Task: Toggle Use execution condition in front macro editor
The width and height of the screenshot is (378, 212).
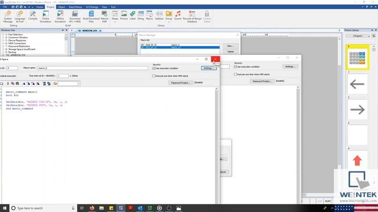Action: coord(154,68)
